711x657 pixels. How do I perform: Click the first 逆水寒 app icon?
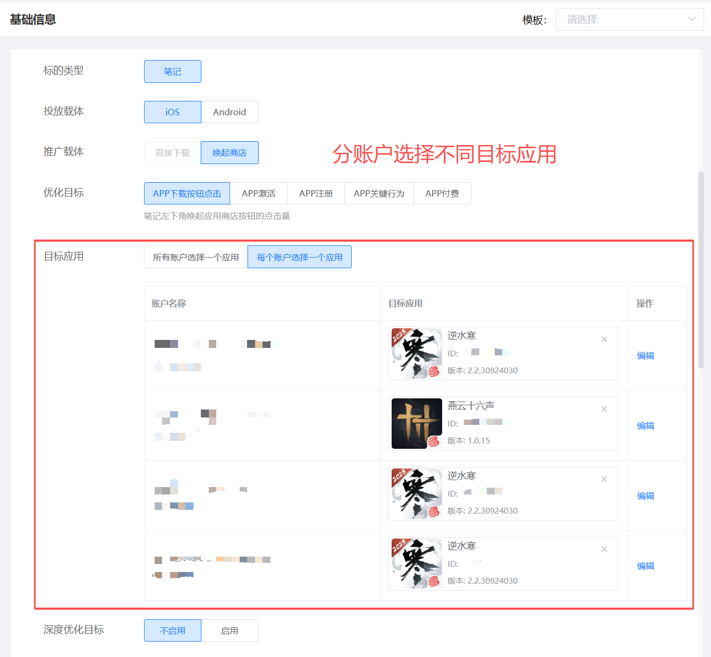coord(417,353)
